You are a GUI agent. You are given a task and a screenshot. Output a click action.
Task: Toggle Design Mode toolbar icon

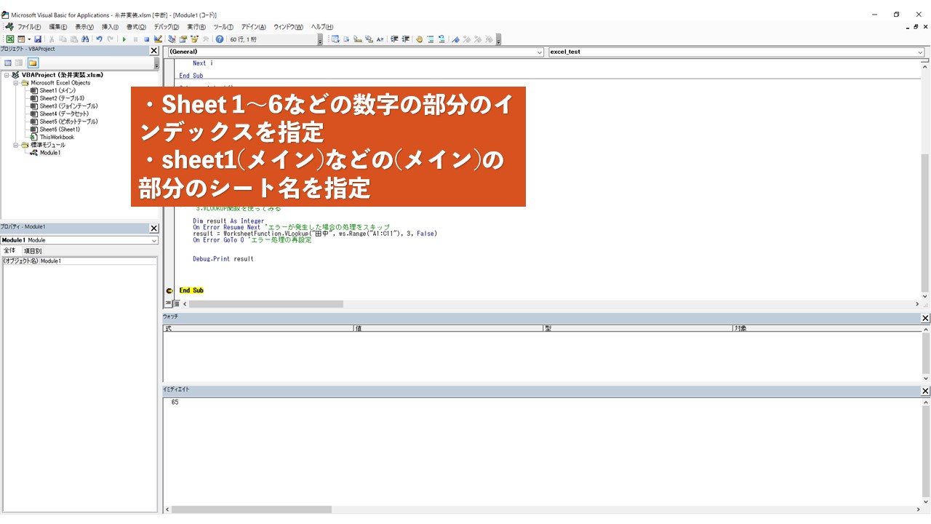pos(158,39)
